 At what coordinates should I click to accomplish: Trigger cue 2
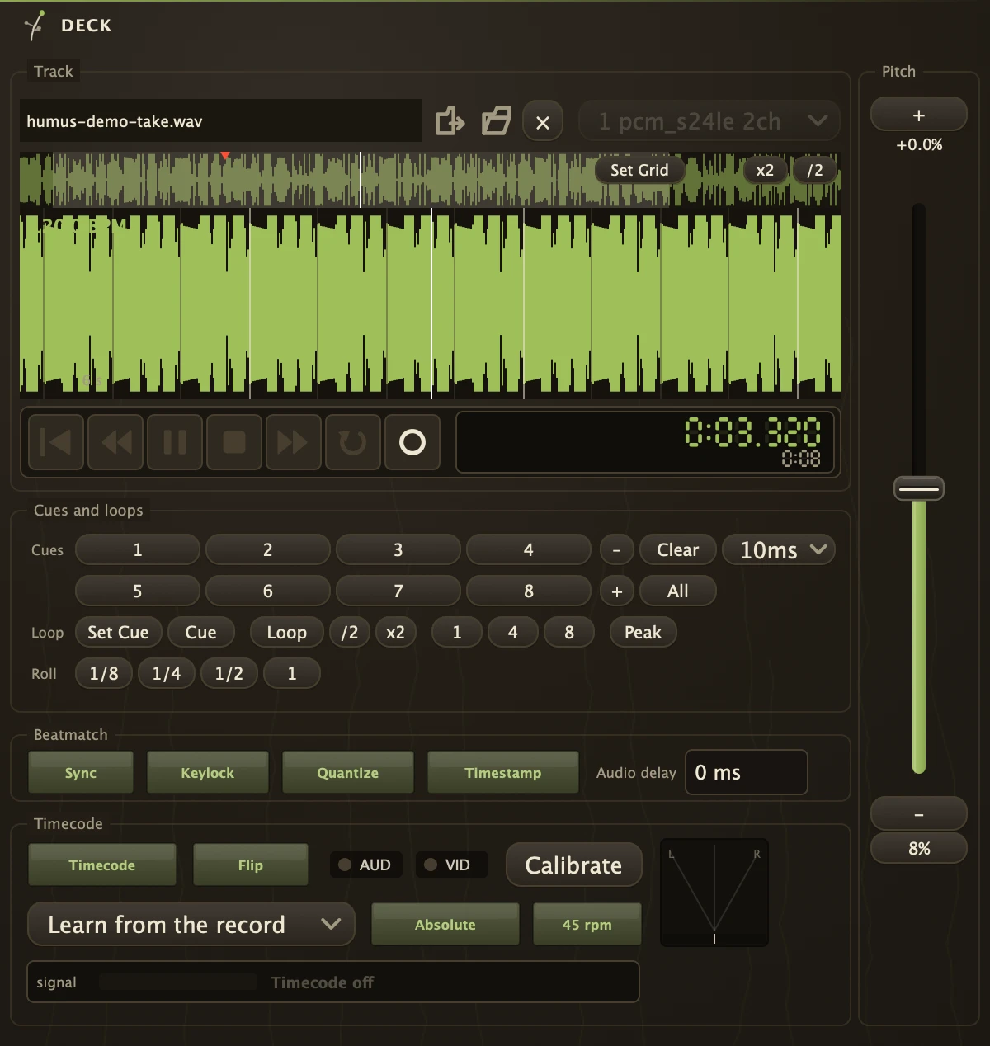tap(268, 550)
